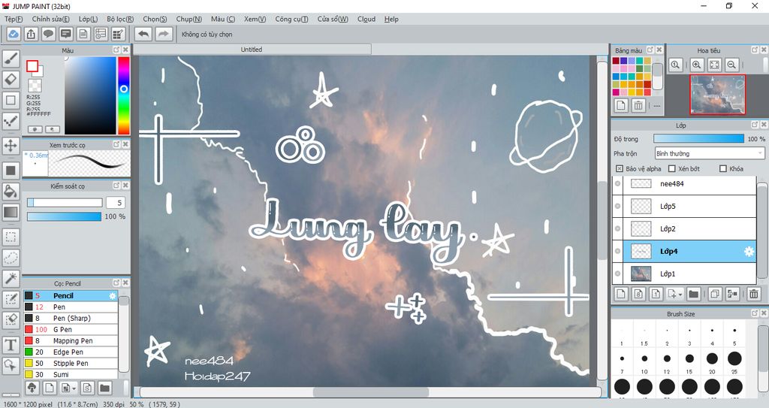Image resolution: width=769 pixels, height=408 pixels.
Task: Click the canvas horizontal scrollbar
Action: pos(370,392)
